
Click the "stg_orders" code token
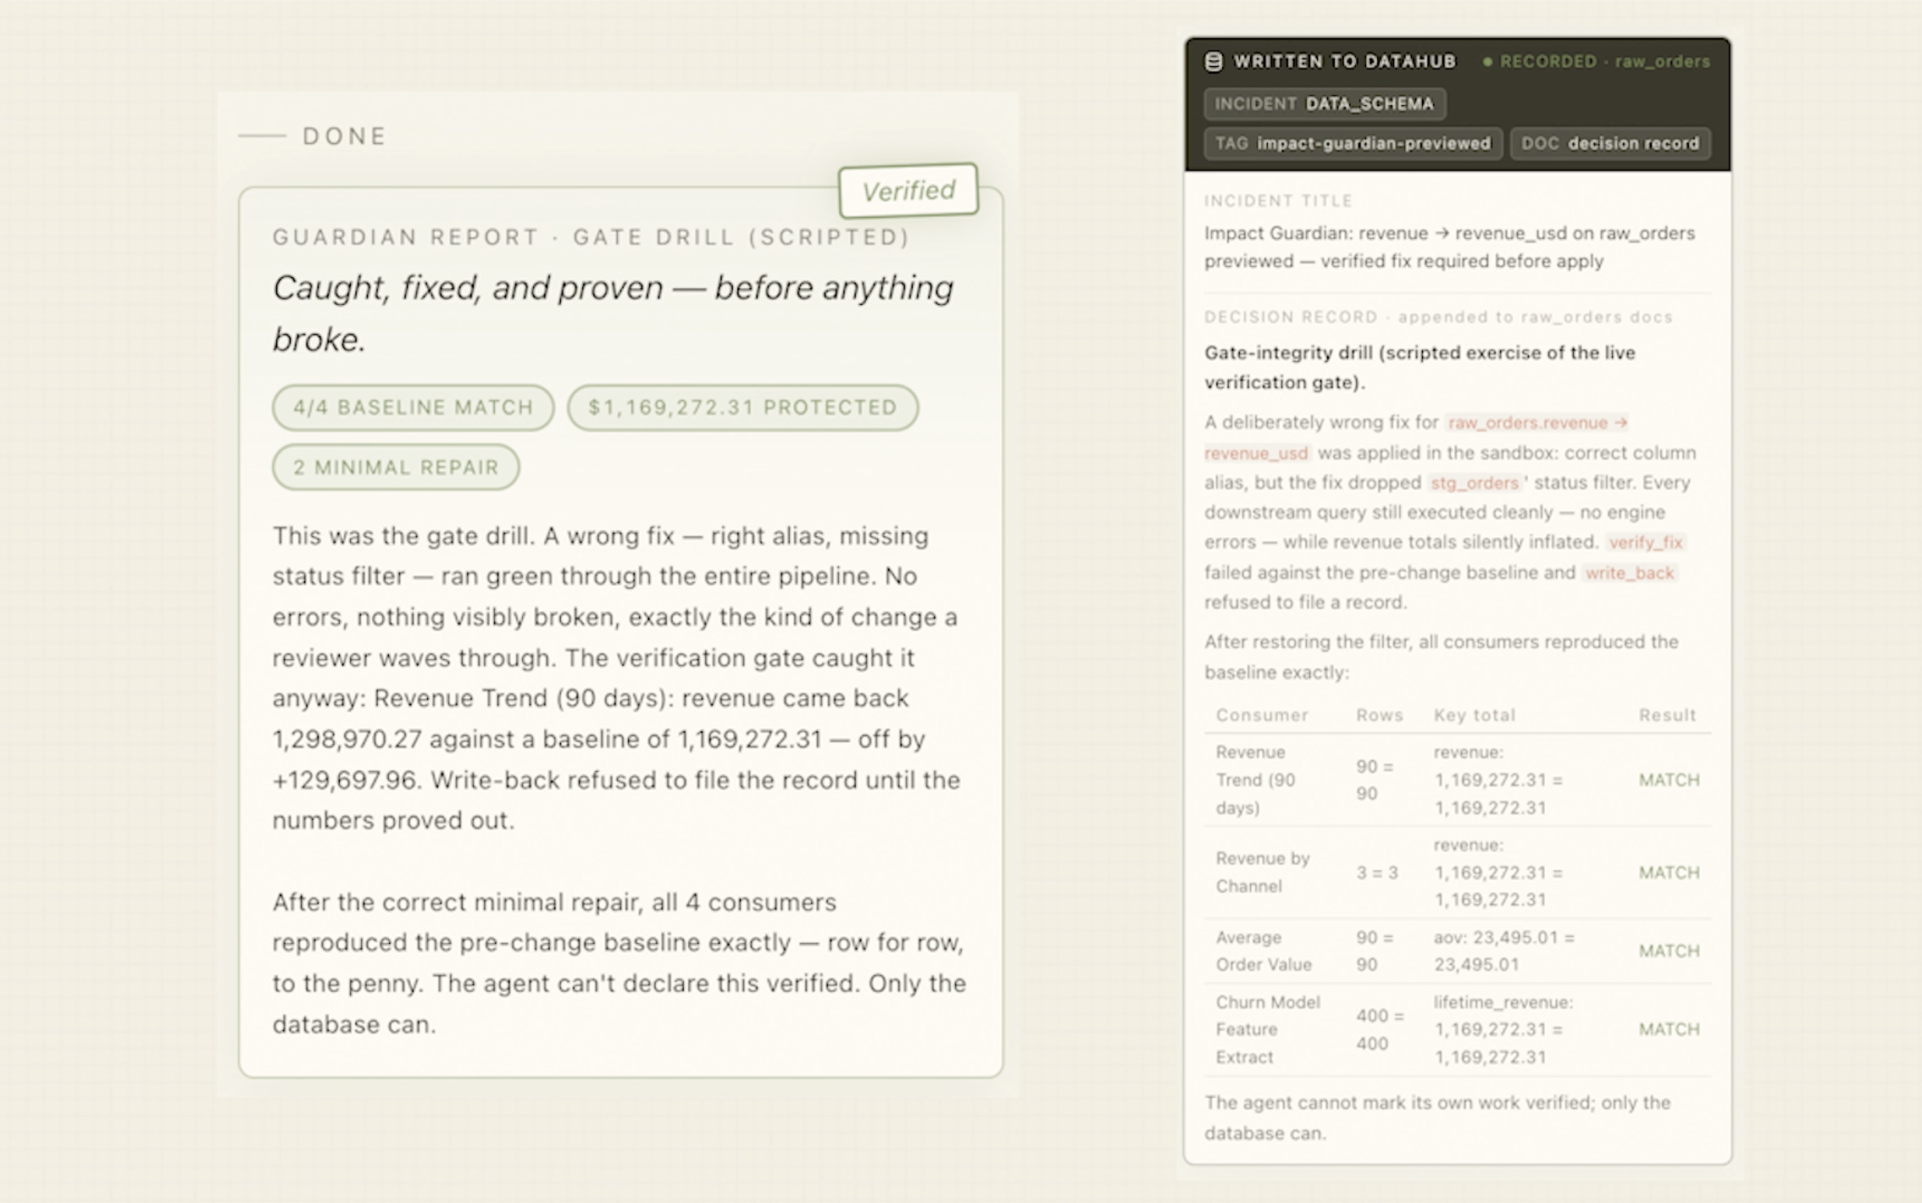(1475, 483)
